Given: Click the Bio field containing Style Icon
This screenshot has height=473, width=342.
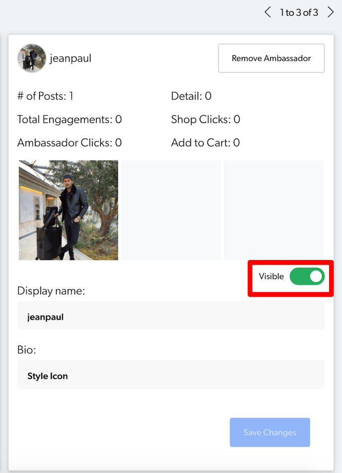Looking at the screenshot, I should click(x=171, y=374).
